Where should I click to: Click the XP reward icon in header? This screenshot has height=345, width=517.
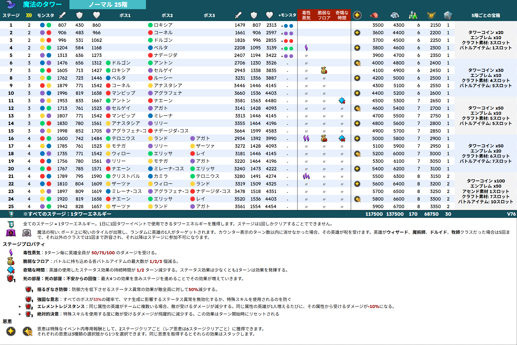pyautogui.click(x=431, y=15)
